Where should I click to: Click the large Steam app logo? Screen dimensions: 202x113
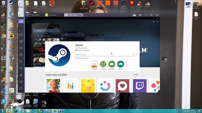click(59, 55)
